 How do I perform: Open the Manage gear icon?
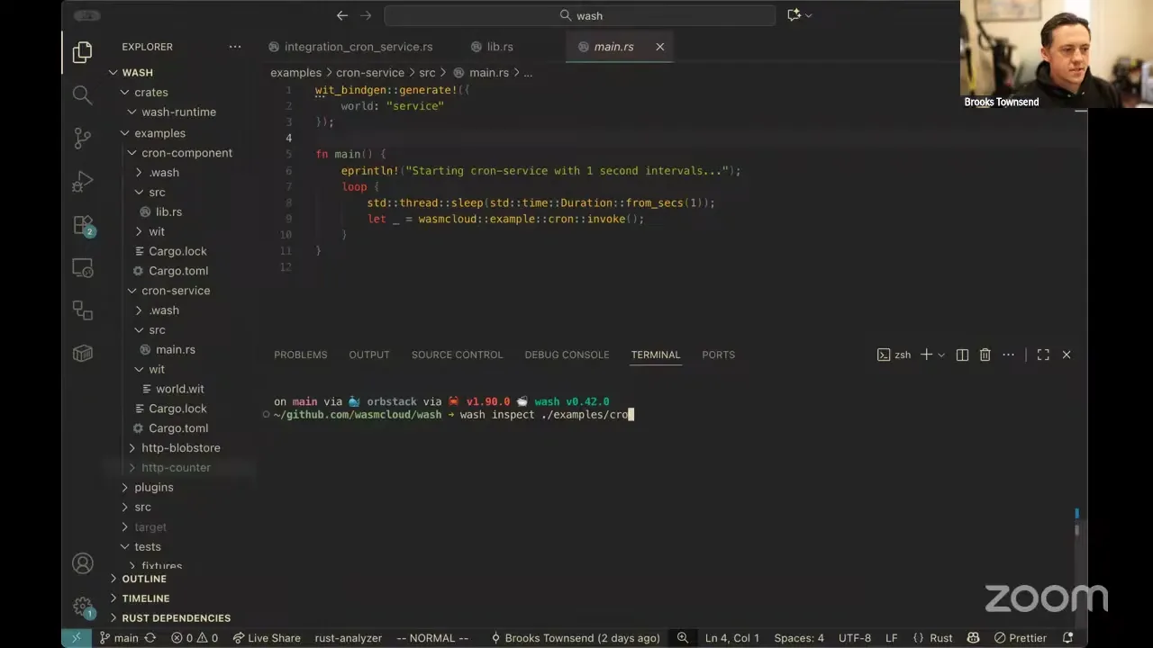point(82,607)
